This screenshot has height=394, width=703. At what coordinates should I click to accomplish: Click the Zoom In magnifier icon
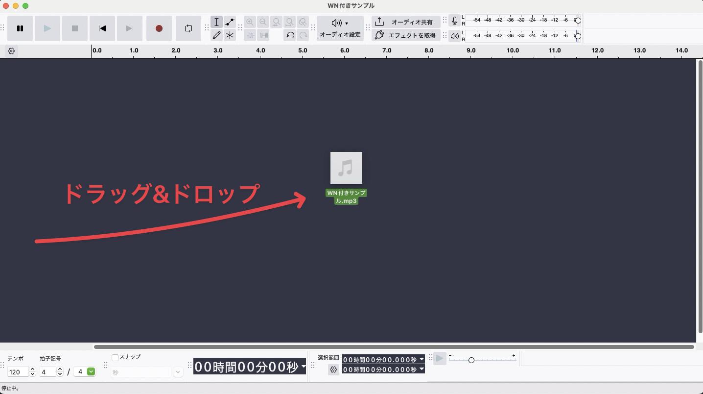(x=250, y=22)
